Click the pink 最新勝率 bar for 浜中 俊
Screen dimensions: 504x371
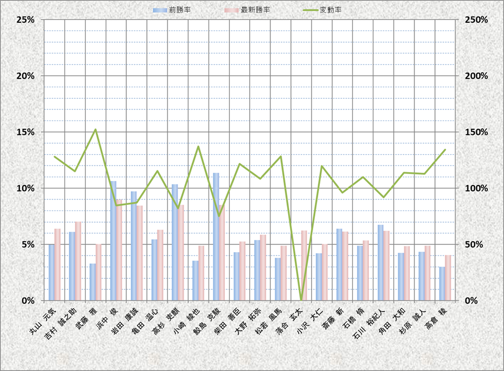point(119,250)
